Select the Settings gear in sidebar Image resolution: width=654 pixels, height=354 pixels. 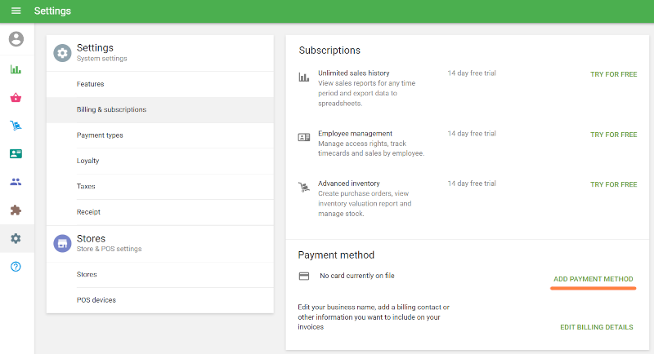[x=16, y=238]
